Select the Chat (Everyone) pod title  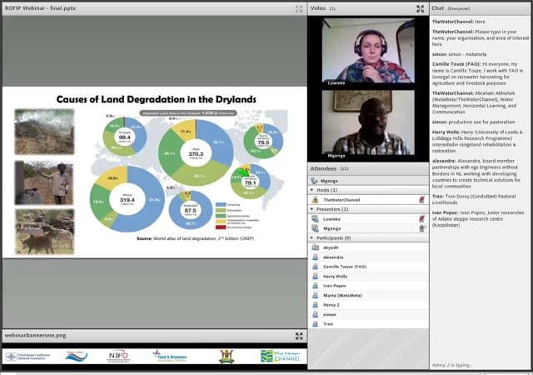(x=451, y=8)
